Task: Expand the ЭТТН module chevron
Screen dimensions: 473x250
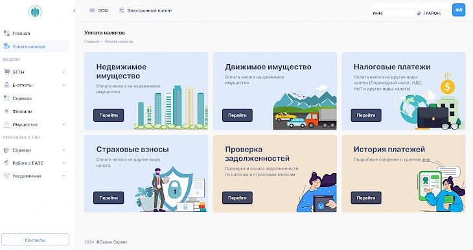Action: [x=63, y=72]
